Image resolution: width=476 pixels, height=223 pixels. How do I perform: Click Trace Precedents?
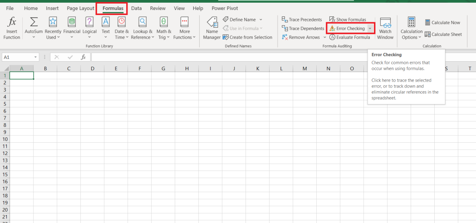(302, 19)
